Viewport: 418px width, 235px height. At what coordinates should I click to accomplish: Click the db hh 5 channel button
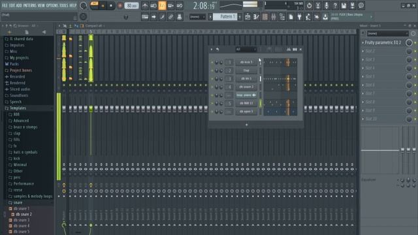pos(246,79)
